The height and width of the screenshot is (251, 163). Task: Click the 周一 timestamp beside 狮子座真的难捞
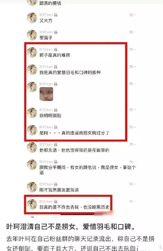(133, 49)
